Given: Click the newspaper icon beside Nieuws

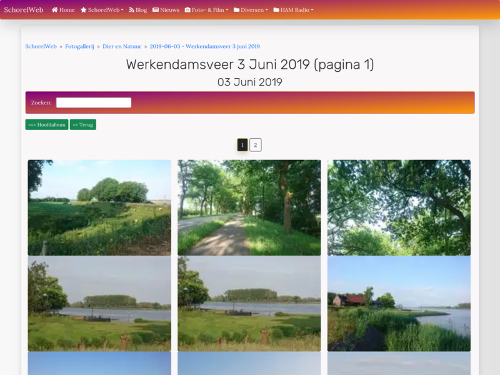Looking at the screenshot, I should pos(156,10).
